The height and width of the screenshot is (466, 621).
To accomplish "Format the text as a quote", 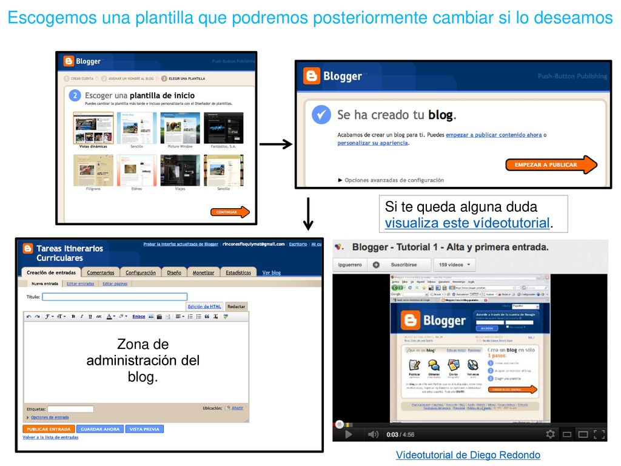I will (207, 317).
